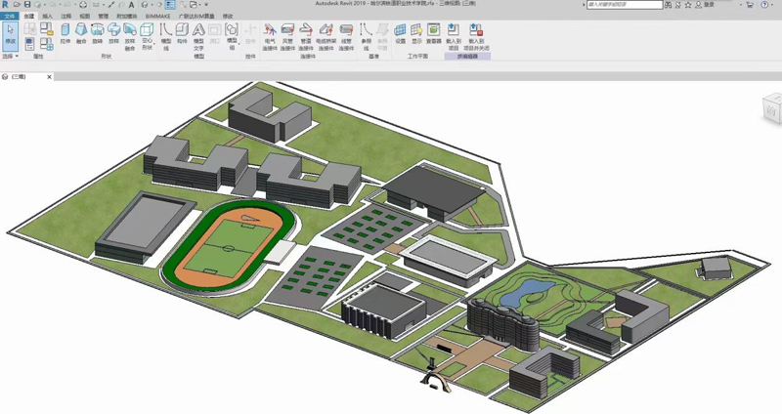Click the 参照线 (Reference Line) tool
782x414 pixels.
click(x=367, y=36)
